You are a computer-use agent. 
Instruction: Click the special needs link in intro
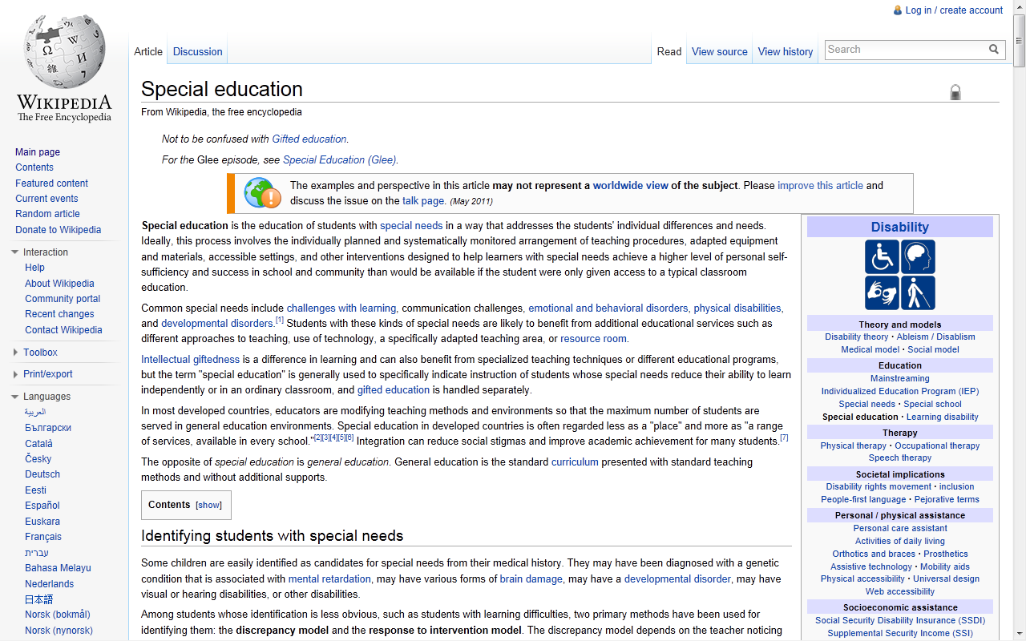(411, 226)
